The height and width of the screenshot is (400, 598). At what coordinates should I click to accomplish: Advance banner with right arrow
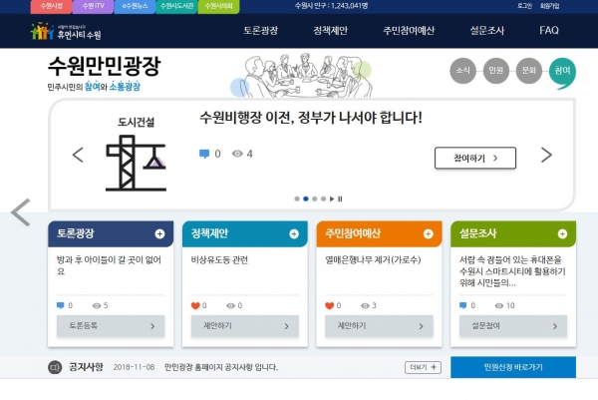[546, 155]
